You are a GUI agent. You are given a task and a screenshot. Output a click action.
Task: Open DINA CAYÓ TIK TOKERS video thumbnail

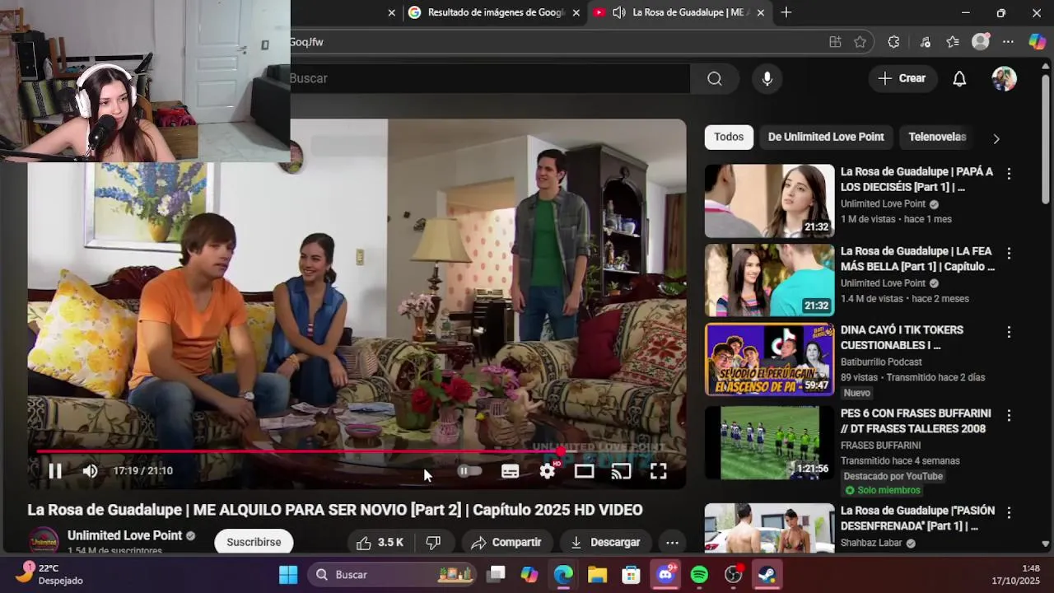tap(770, 359)
